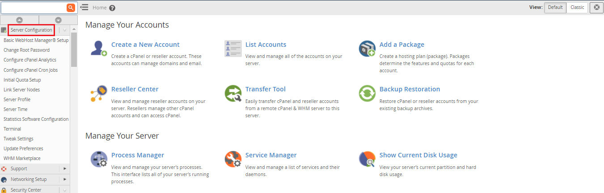Click the List Accounts icon
This screenshot has width=604, height=193.
tap(233, 49)
